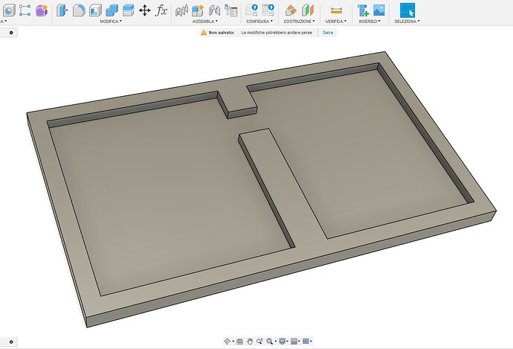Activate the Move/Copy arrows tool
Viewport: 513px width, 349px height.
(145, 10)
